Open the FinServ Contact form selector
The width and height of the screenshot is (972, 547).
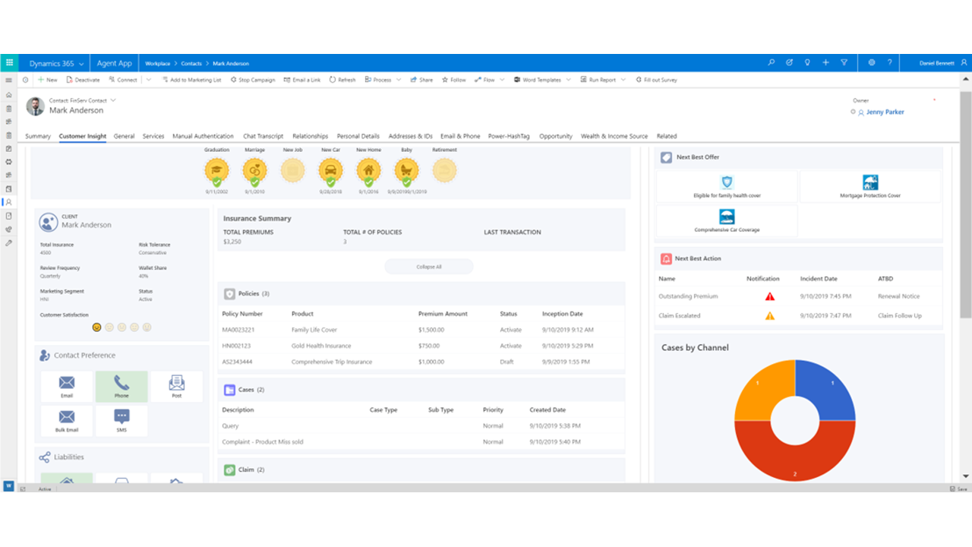(x=113, y=100)
